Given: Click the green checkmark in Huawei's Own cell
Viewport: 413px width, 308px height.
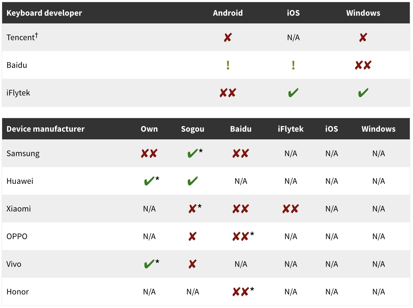Looking at the screenshot, I should [x=149, y=181].
